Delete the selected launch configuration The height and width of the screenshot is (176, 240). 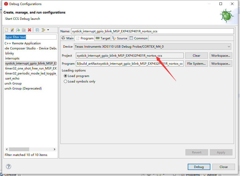tap(29, 30)
